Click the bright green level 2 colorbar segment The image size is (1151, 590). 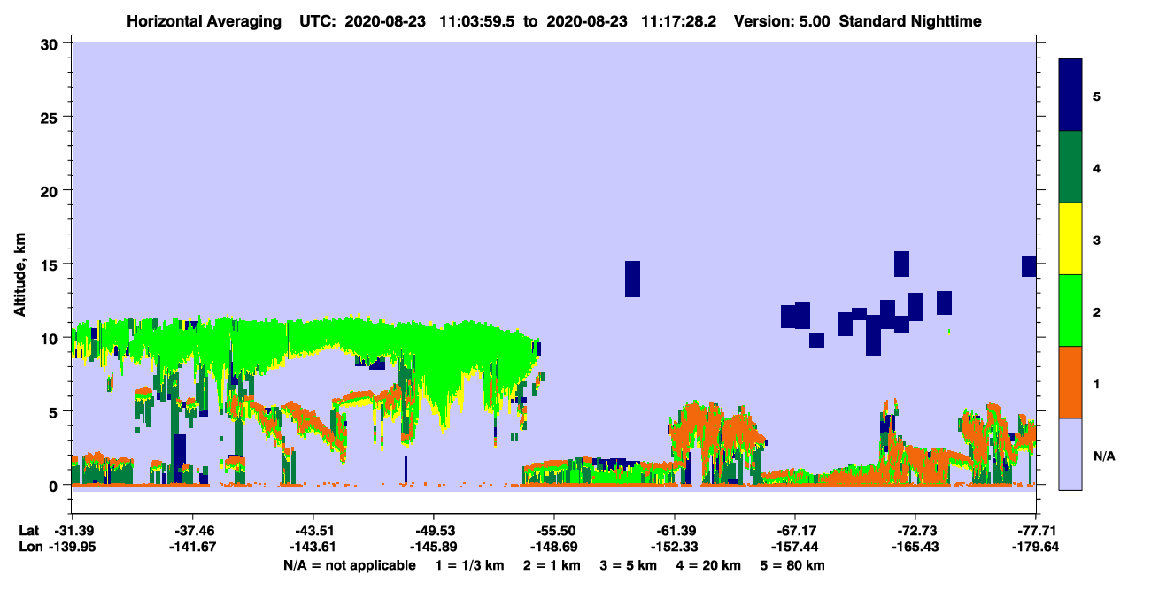click(1070, 310)
